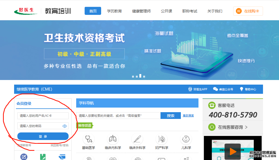Click the 微信公众号 WeChat icon
Viewport: 279px width, 160px height.
(x=216, y=89)
